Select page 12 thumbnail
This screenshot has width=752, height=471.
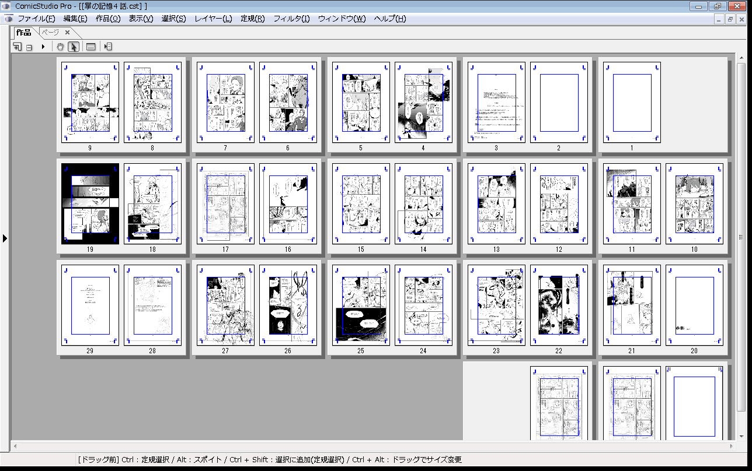[559, 204]
